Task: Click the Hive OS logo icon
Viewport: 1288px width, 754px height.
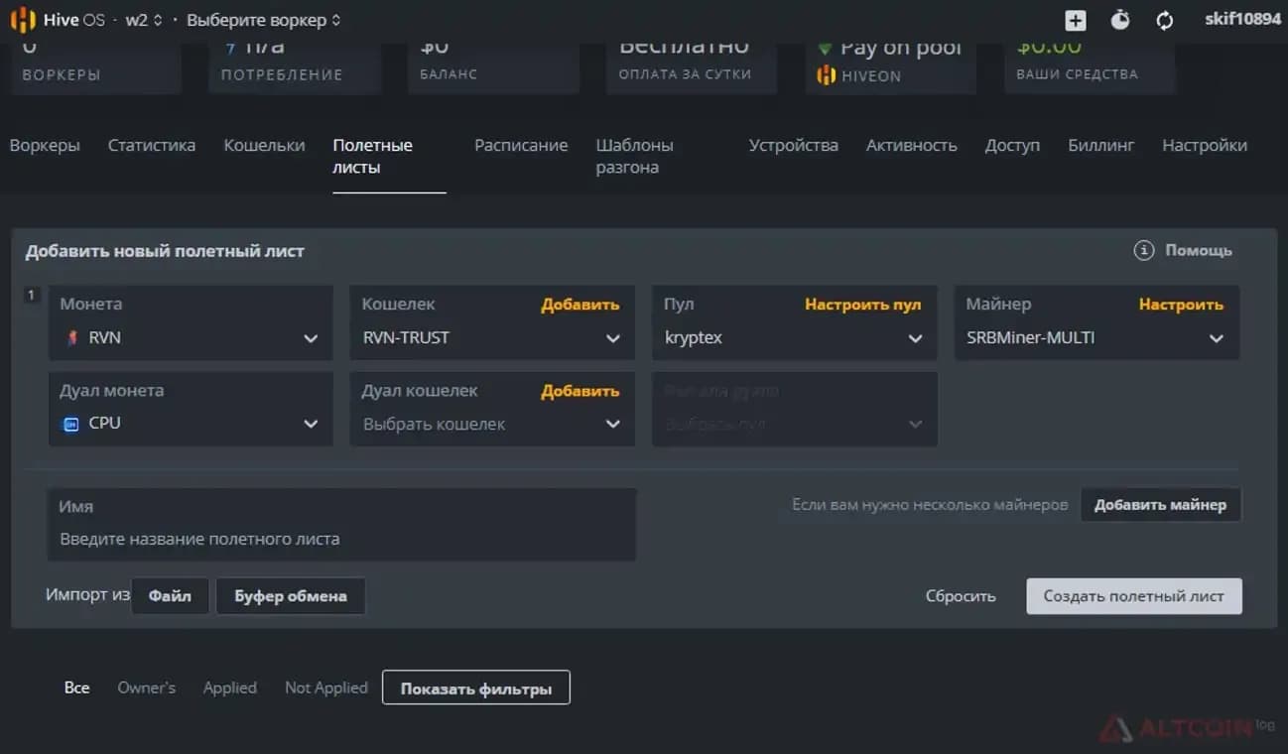Action: pos(22,20)
